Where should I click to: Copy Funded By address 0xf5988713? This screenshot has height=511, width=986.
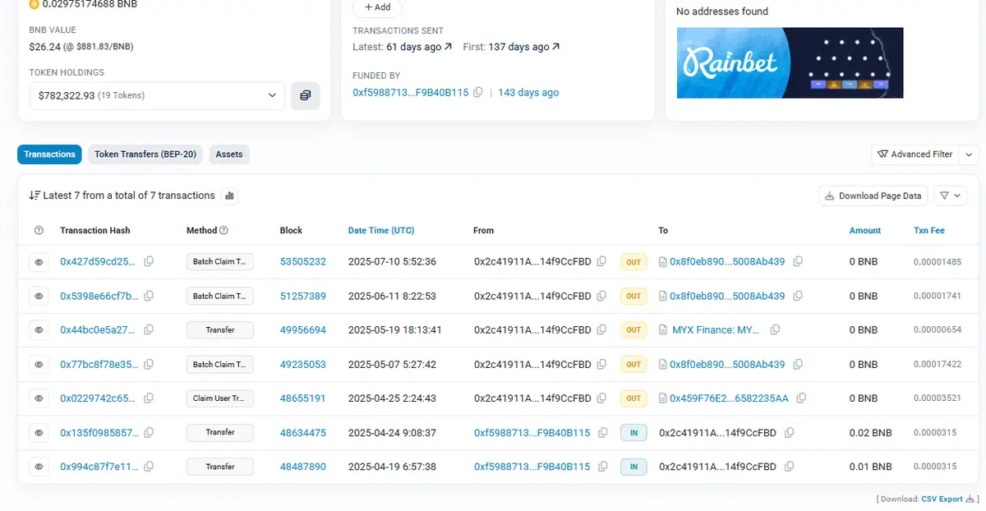point(478,93)
